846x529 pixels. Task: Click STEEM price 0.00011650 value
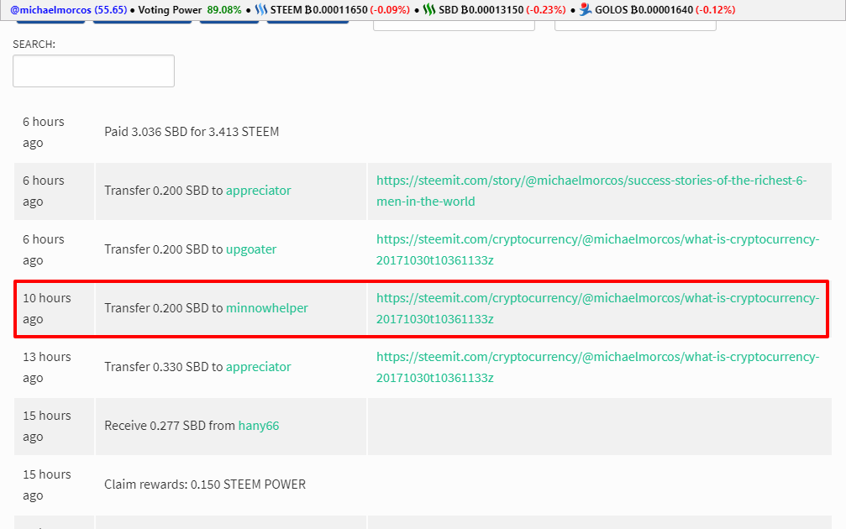[x=335, y=10]
